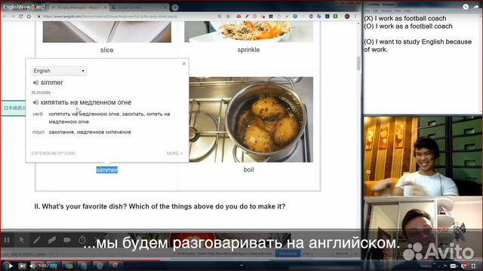Open the browser three-dot menu

point(355,17)
